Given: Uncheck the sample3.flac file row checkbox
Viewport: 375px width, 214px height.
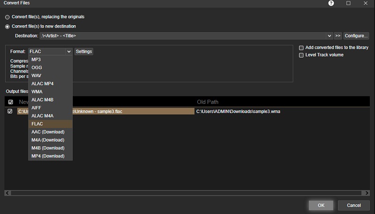Looking at the screenshot, I should point(10,111).
